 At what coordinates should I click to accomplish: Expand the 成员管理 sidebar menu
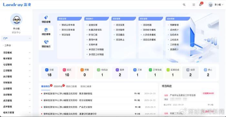[x=30, y=101]
